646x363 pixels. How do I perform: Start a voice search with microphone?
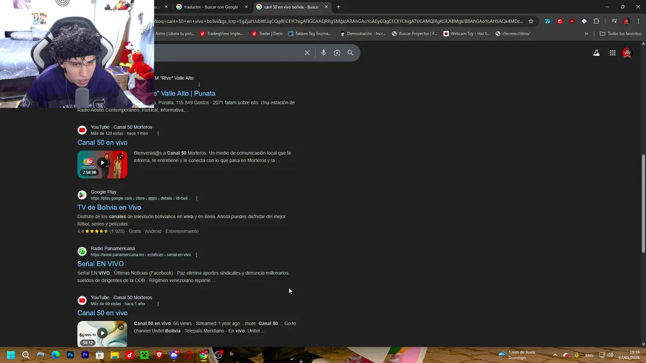pyautogui.click(x=324, y=53)
